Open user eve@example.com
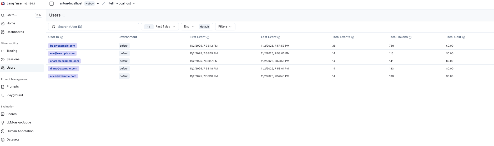 pyautogui.click(x=62, y=53)
